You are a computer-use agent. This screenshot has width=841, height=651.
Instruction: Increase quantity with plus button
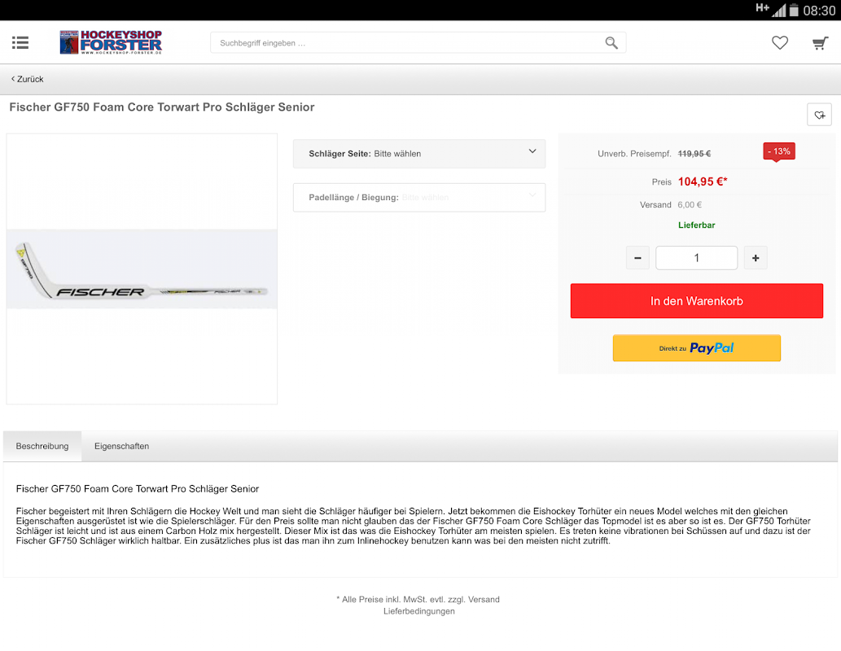756,258
